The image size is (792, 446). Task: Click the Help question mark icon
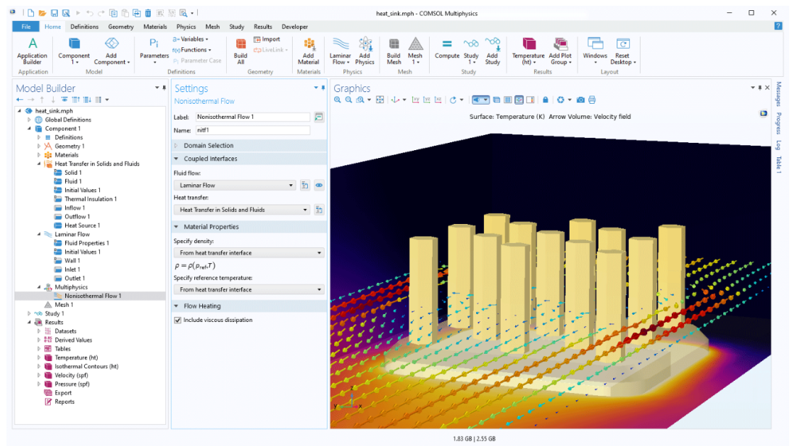click(x=778, y=26)
